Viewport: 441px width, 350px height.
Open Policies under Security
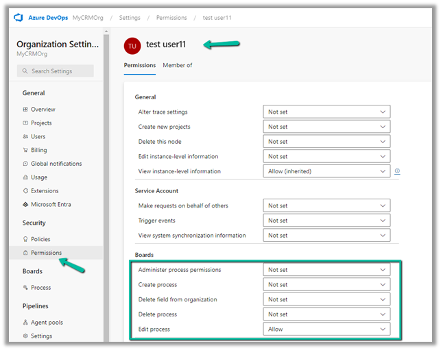42,239
